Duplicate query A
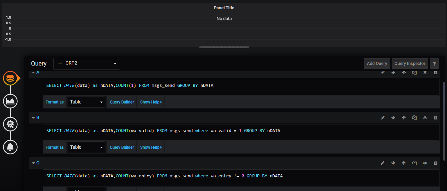 click(x=414, y=72)
